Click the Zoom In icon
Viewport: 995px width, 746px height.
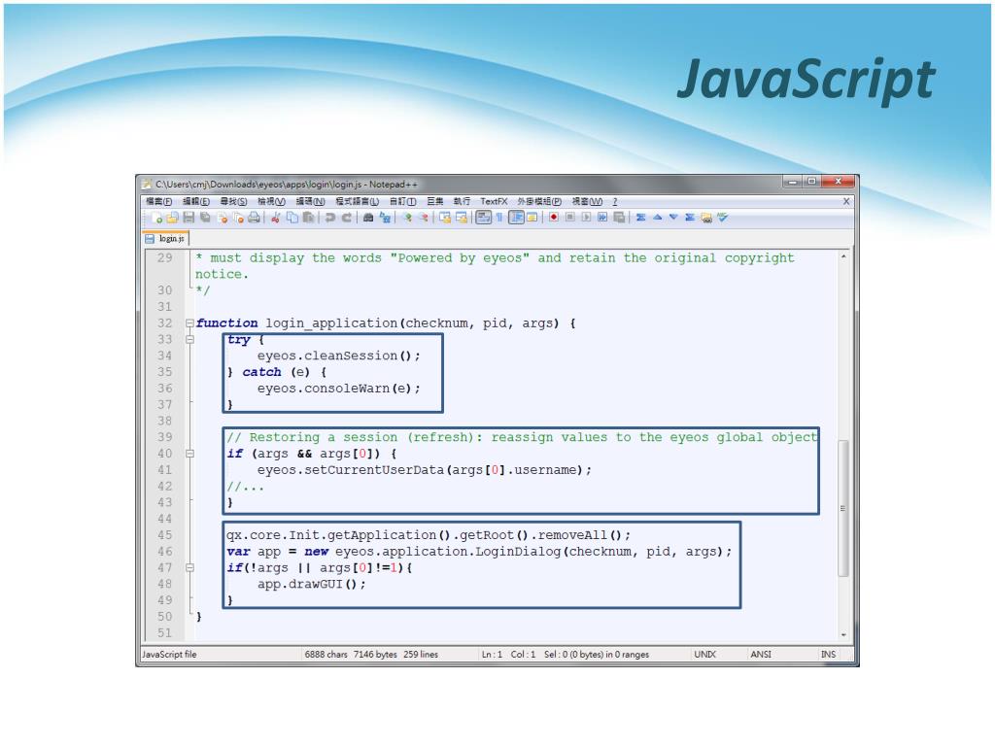click(407, 218)
